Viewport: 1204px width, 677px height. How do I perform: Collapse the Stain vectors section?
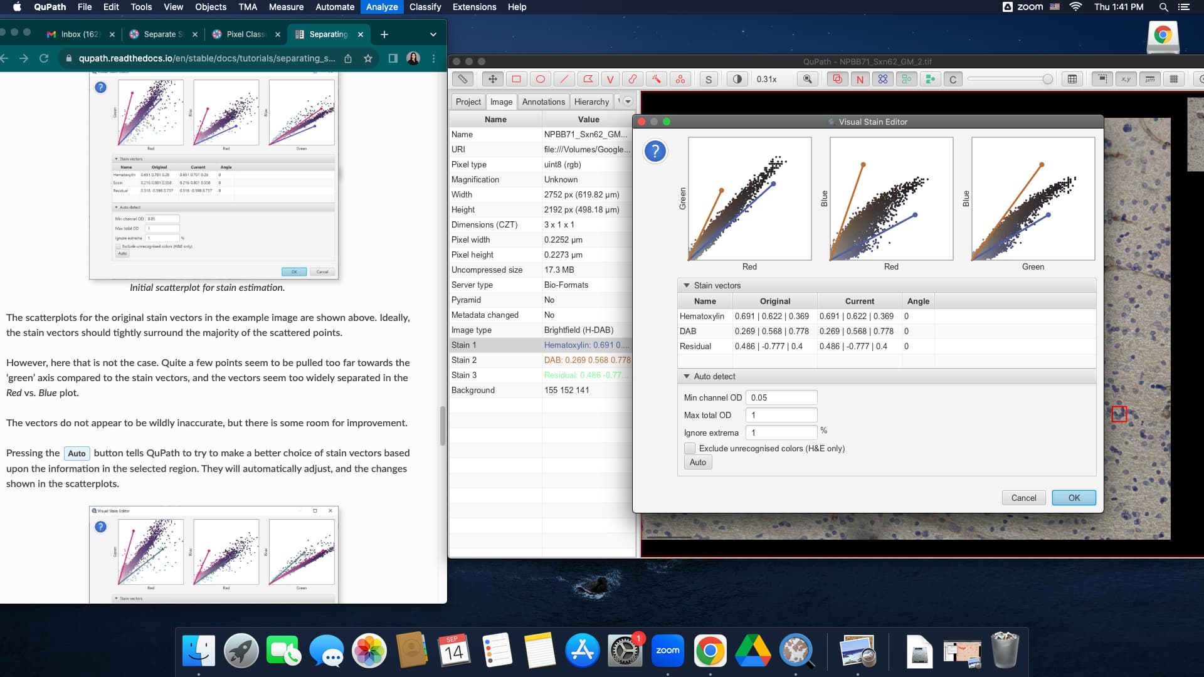coord(686,285)
